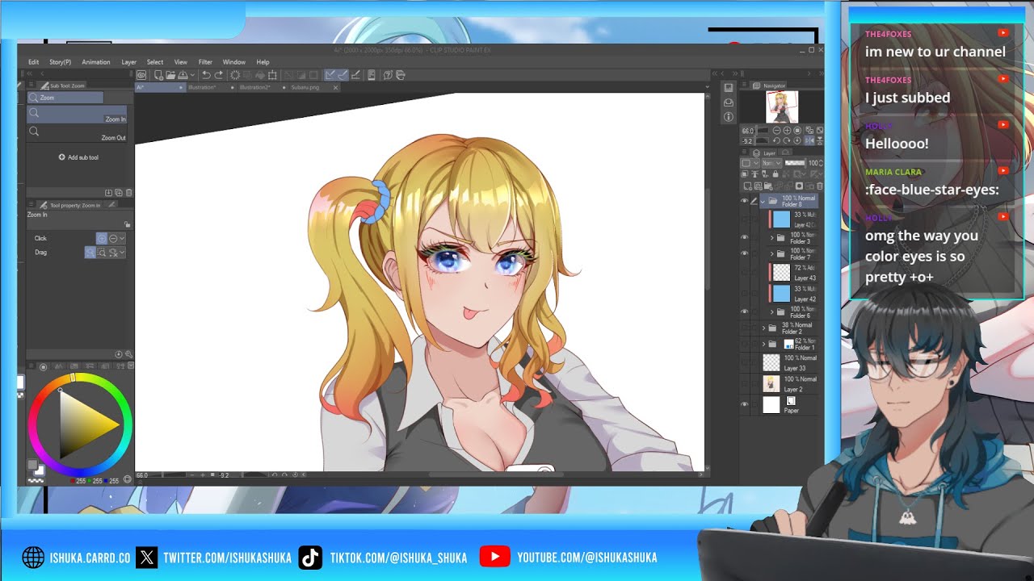
Task: Collapse Folder 8 in the Layer panel
Action: point(763,200)
